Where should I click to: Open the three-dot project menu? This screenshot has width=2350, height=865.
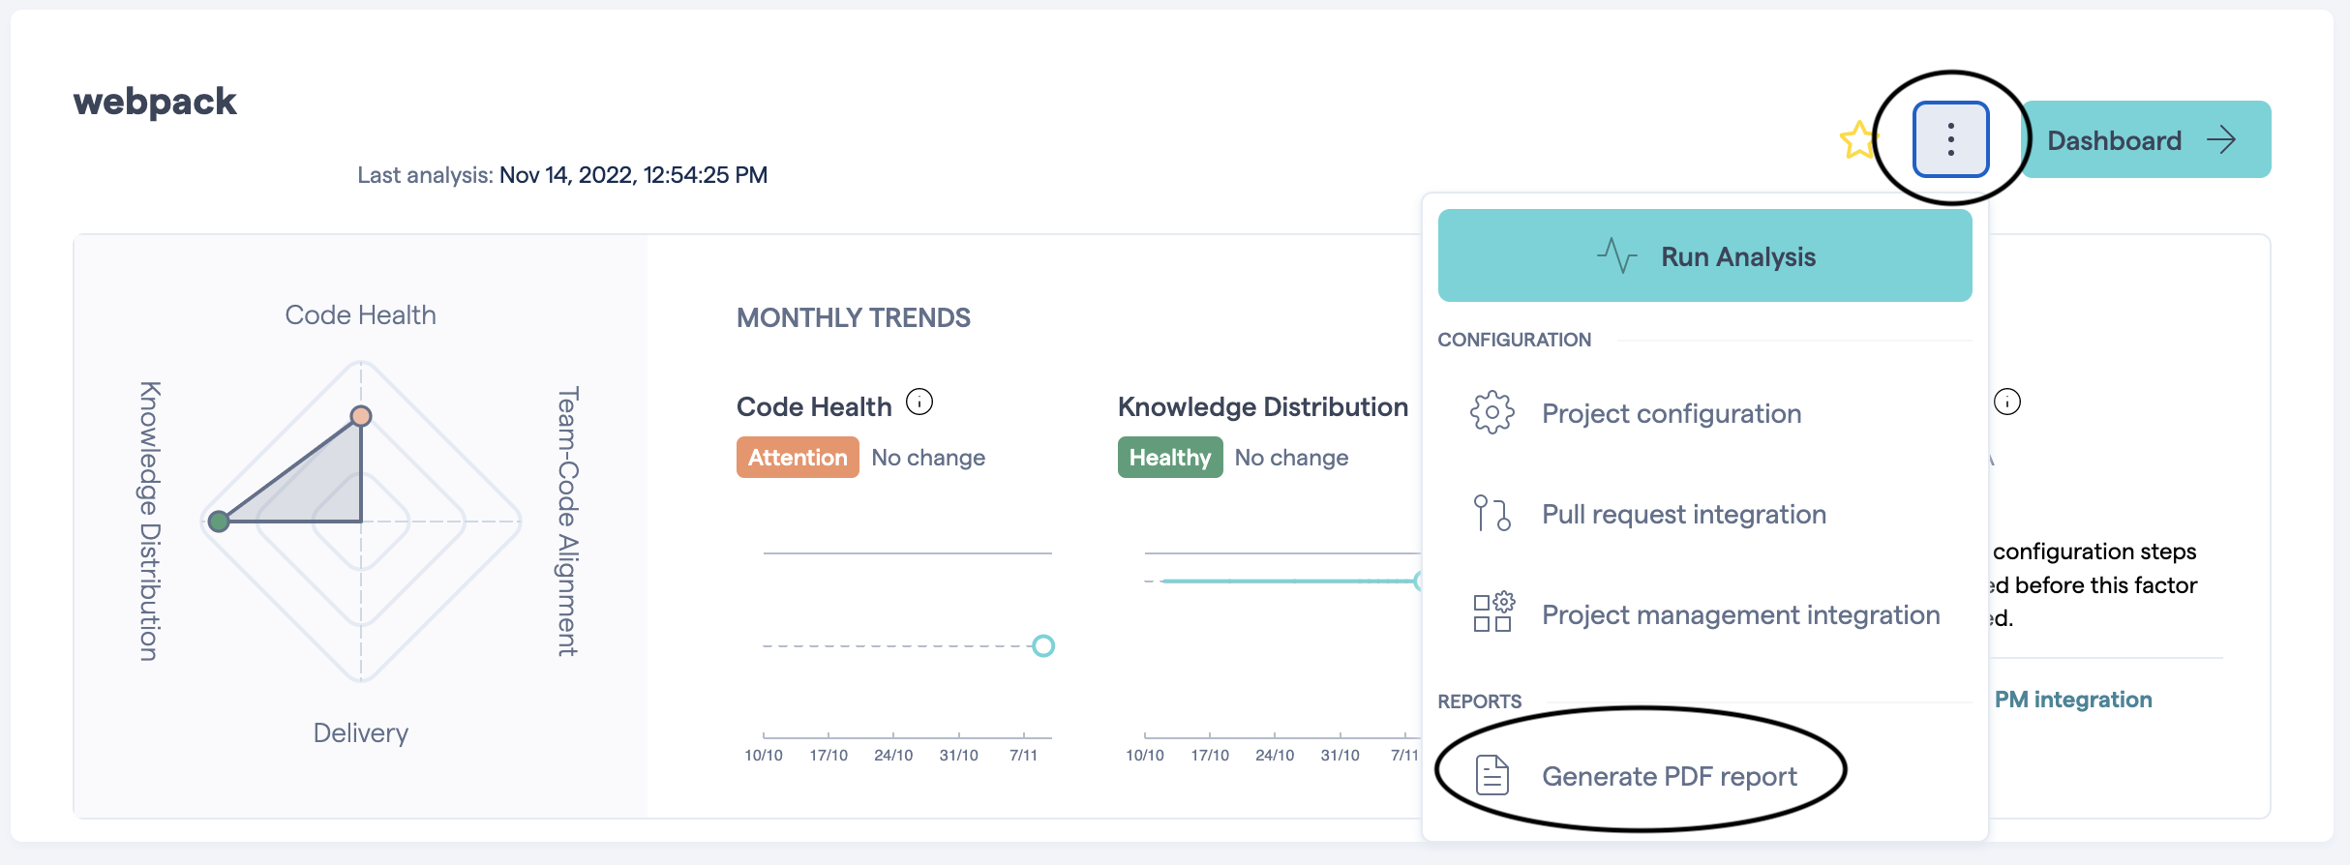pyautogui.click(x=1950, y=139)
